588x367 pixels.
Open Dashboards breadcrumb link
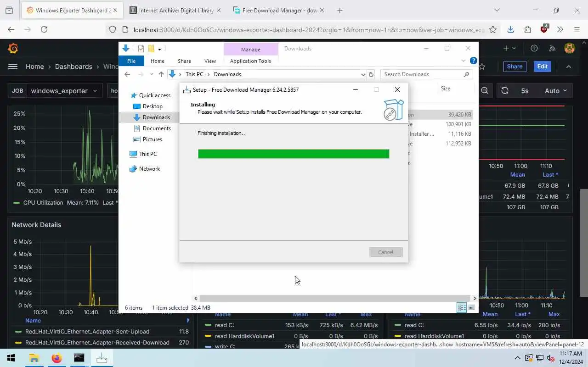pyautogui.click(x=73, y=67)
